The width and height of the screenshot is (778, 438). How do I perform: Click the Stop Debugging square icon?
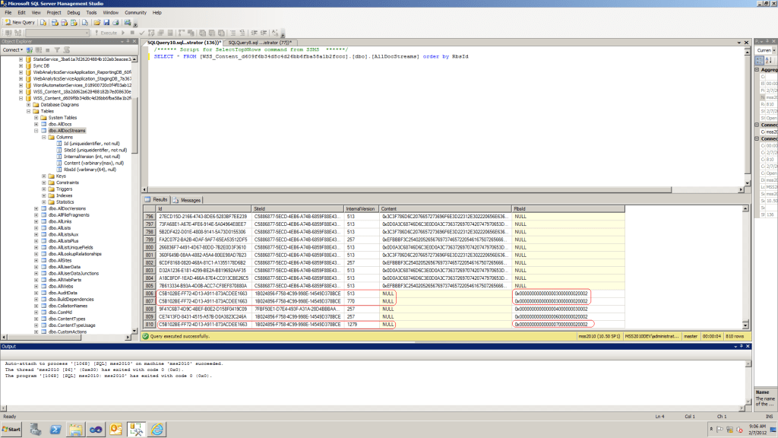click(134, 33)
